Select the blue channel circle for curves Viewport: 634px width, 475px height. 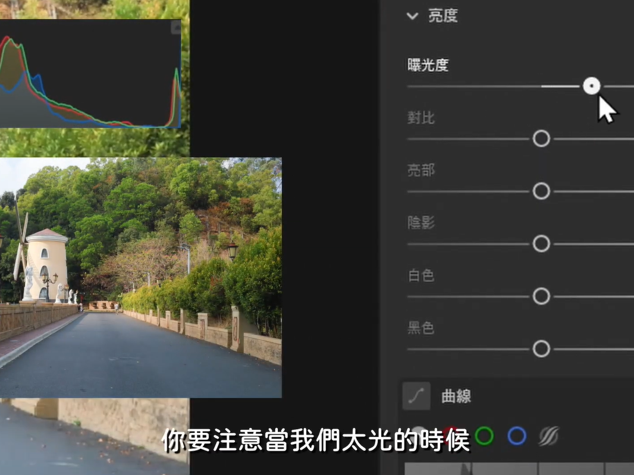tap(516, 436)
